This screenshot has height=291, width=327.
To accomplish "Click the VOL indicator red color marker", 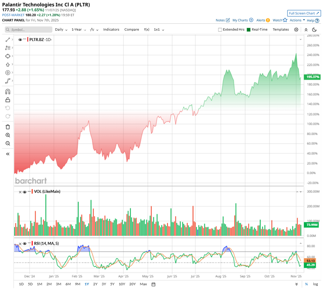I will pos(32,191).
